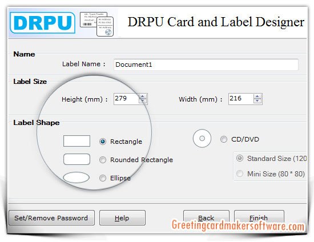Click the 'Label Shape' heading
The width and height of the screenshot is (314, 242).
[x=37, y=123]
